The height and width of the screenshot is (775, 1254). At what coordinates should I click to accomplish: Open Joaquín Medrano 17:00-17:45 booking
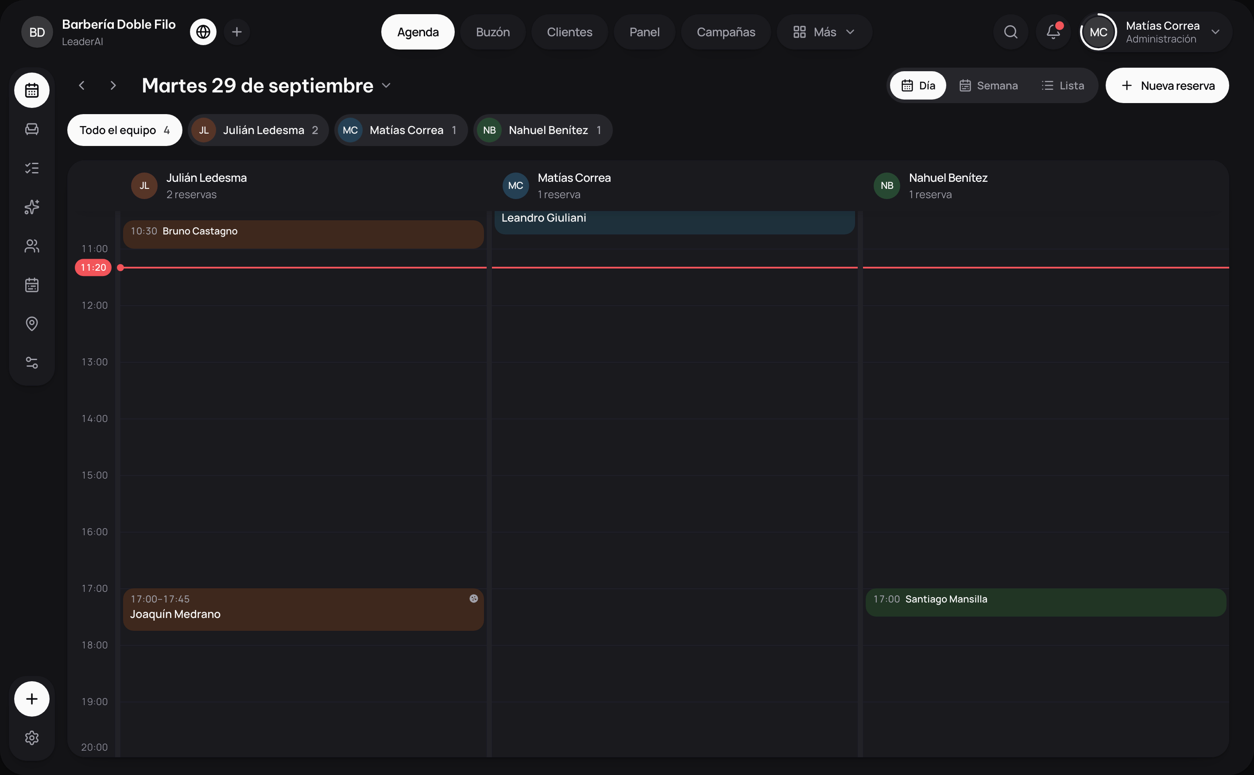[303, 610]
